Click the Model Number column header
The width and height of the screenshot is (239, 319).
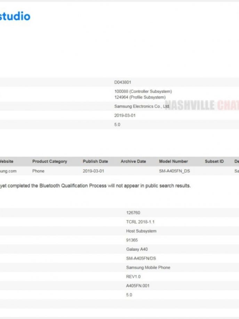173,162
